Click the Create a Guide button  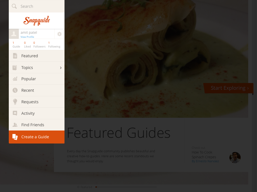37,137
